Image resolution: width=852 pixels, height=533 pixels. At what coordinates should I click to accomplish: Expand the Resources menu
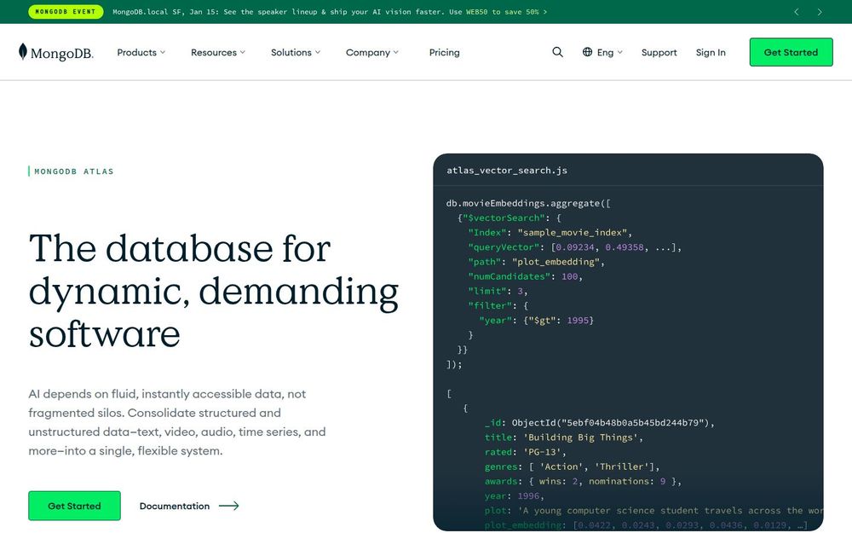pos(216,52)
